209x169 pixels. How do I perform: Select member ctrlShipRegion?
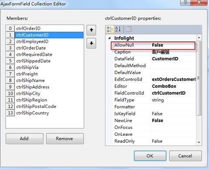(x=45, y=100)
